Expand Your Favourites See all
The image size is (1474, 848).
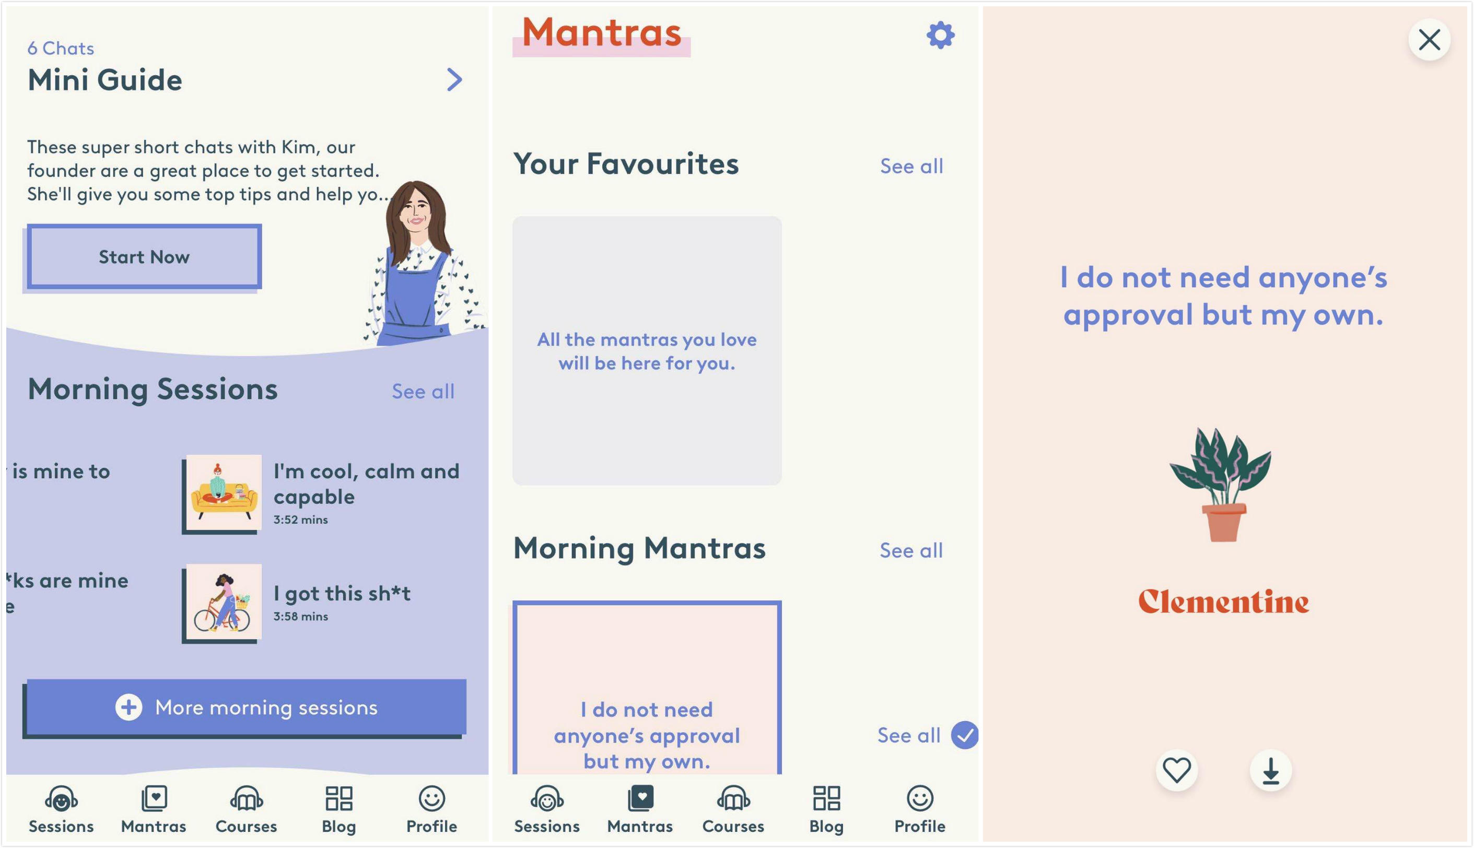click(908, 163)
